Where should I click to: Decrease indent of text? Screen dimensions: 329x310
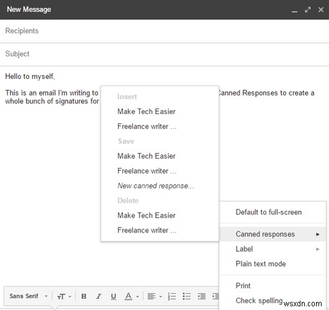[x=201, y=296]
